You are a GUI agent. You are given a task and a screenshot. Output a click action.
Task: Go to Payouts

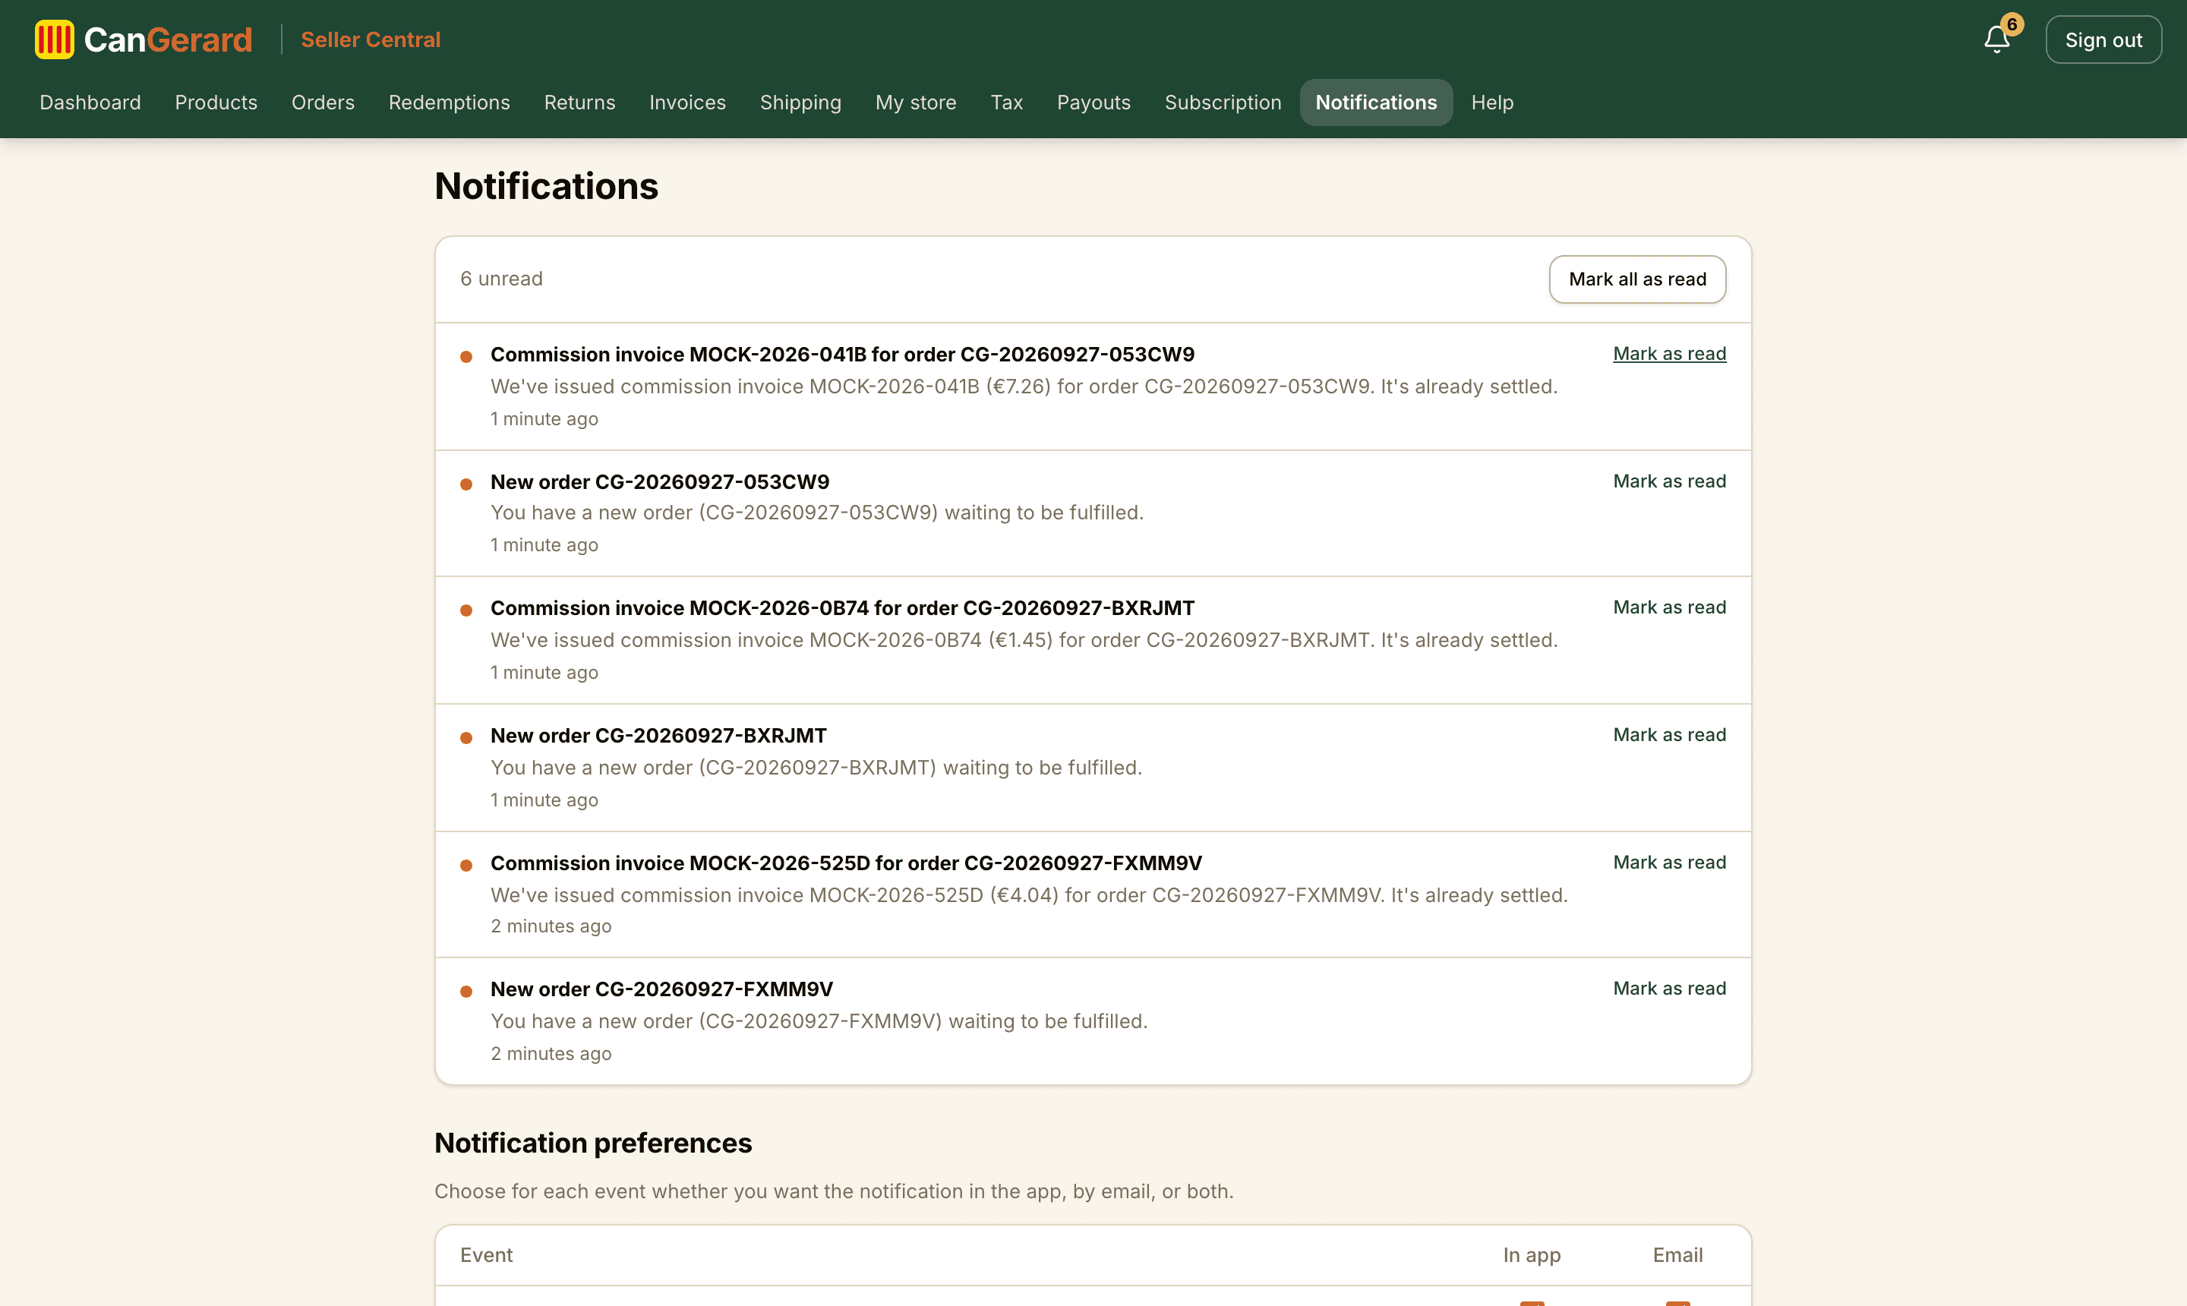[1093, 102]
